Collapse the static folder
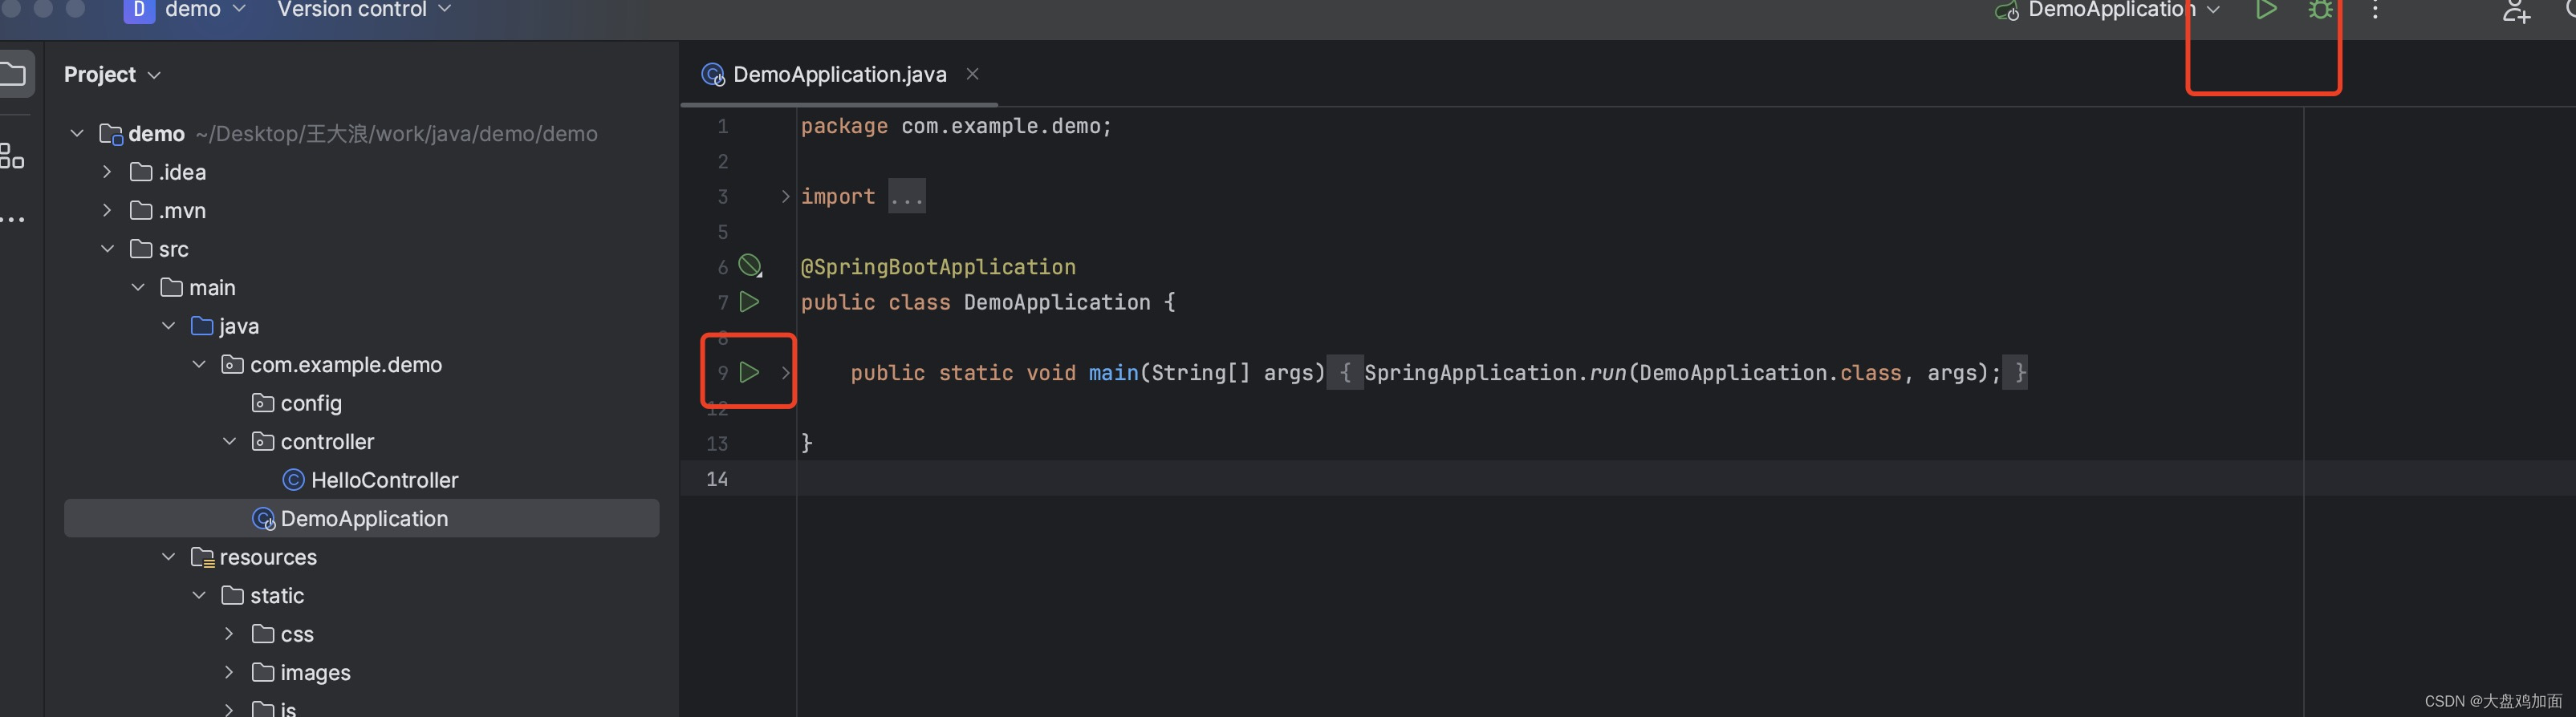The height and width of the screenshot is (717, 2576). tap(199, 595)
